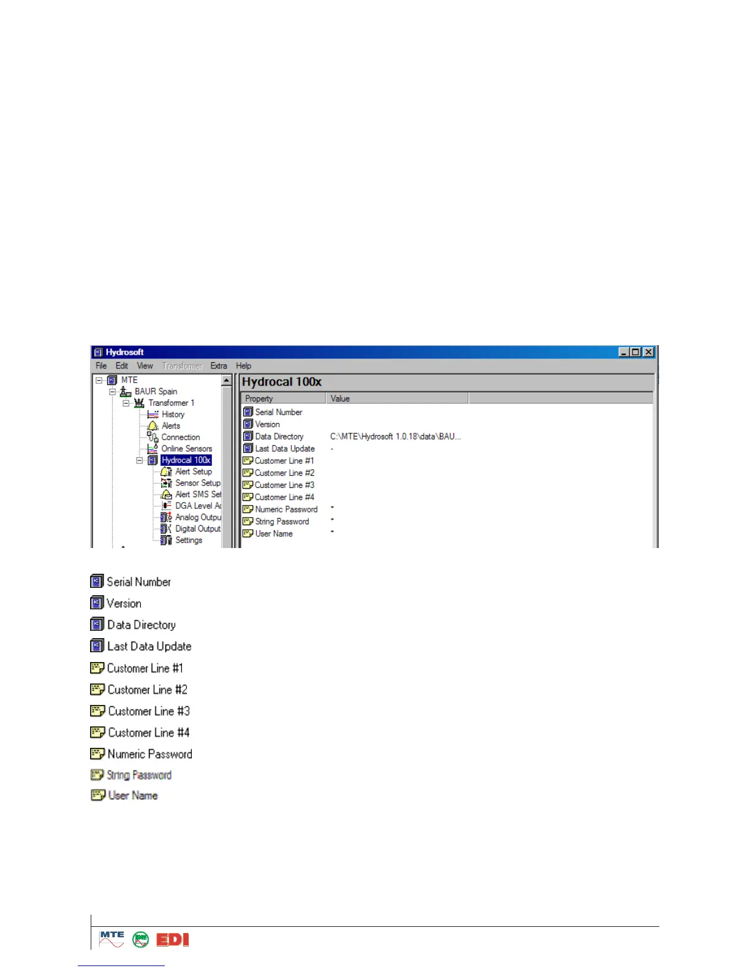The image size is (750, 971).
Task: Click the DGA Level icon in tree
Action: point(166,506)
